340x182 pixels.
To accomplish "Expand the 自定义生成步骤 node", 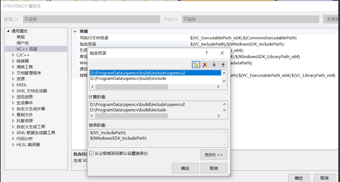I will coord(13,109).
